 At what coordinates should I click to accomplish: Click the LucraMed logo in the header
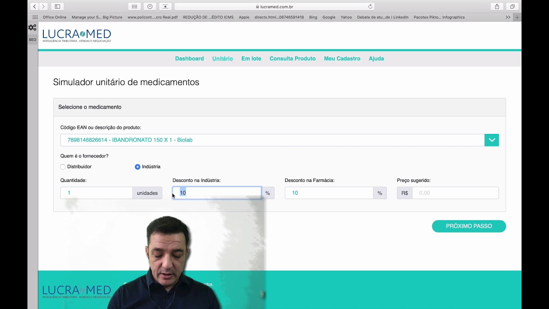point(77,36)
